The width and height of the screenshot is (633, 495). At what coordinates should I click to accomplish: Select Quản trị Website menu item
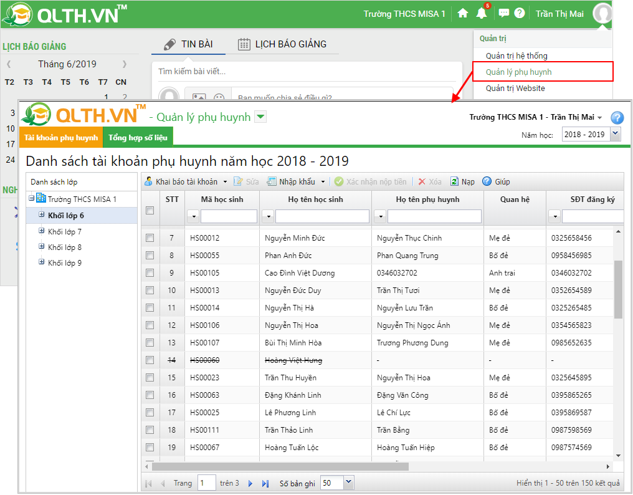(515, 88)
